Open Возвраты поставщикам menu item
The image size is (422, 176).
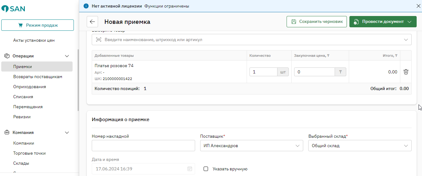[x=38, y=77]
